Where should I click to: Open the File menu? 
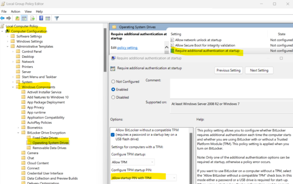tap(4, 11)
